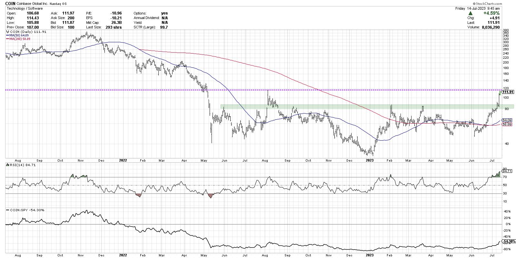516x258 pixels.
Task: Select the Ask price 111.97
Action: click(x=68, y=13)
